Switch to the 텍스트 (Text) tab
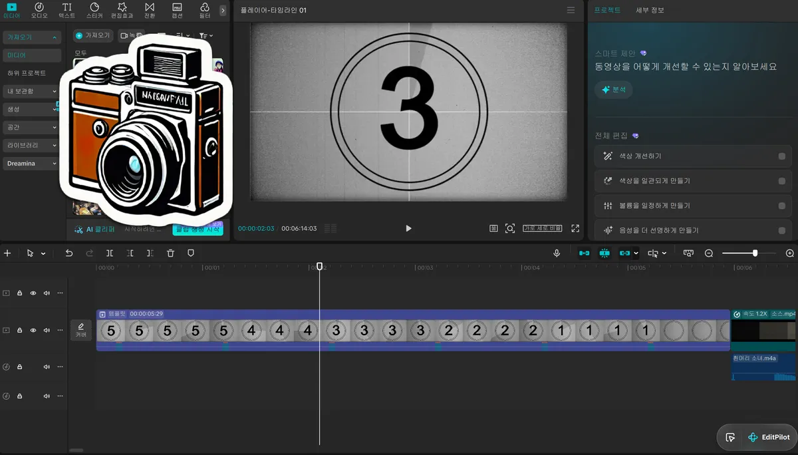 click(x=67, y=10)
